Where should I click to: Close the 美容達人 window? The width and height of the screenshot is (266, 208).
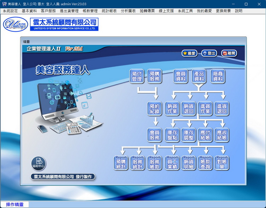259,4
